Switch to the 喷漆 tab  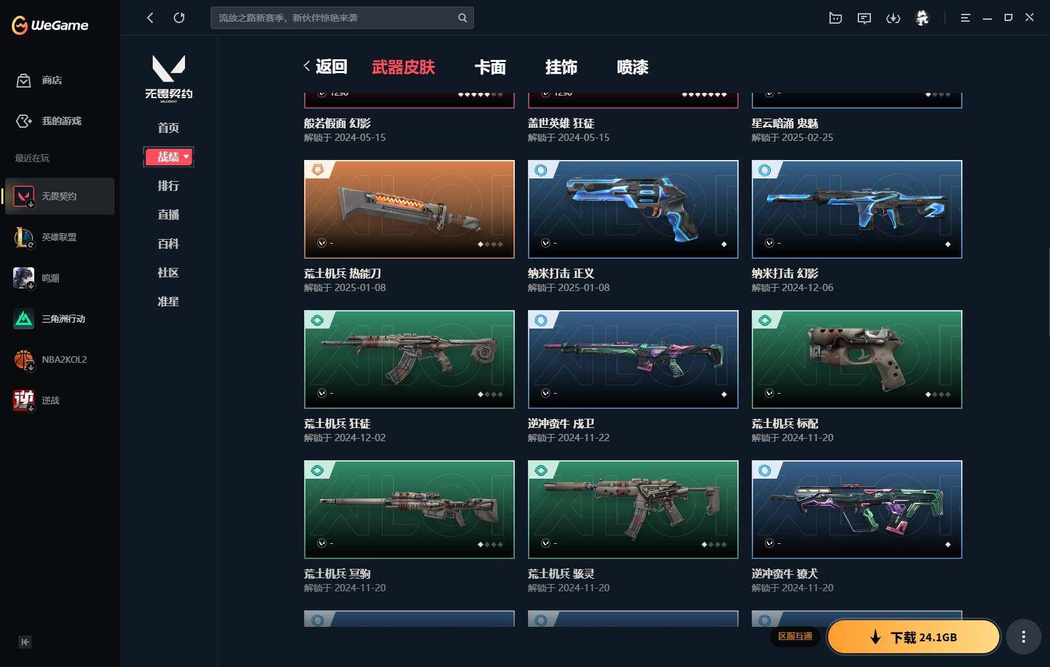click(x=632, y=67)
